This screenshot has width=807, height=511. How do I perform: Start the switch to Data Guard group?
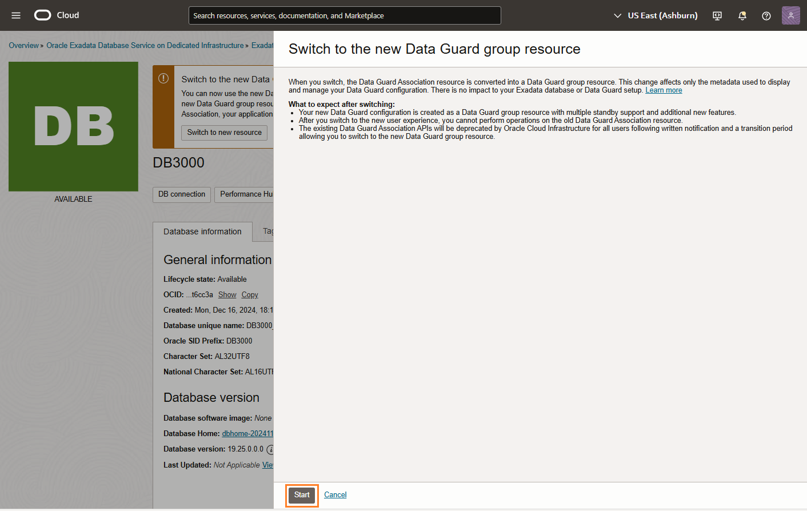(x=302, y=495)
